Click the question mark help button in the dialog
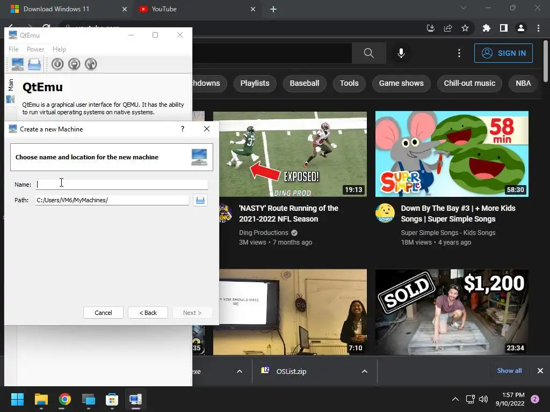The image size is (550, 412). [183, 129]
